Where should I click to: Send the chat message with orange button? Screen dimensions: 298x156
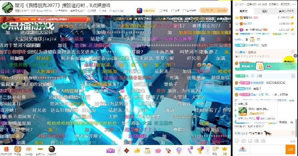290,150
